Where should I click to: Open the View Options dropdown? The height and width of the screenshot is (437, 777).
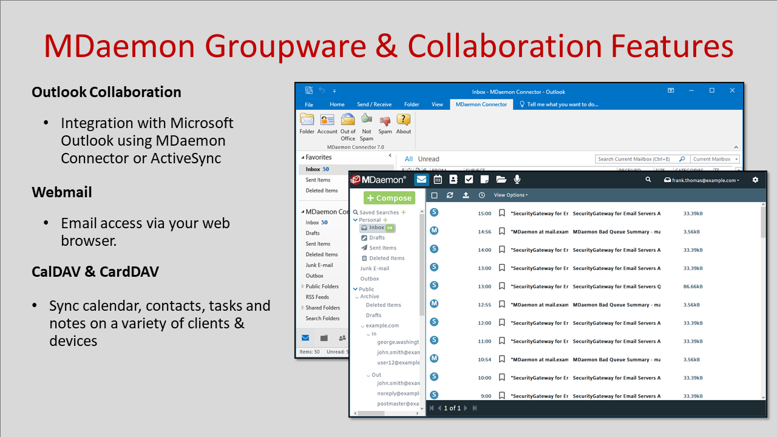click(511, 195)
